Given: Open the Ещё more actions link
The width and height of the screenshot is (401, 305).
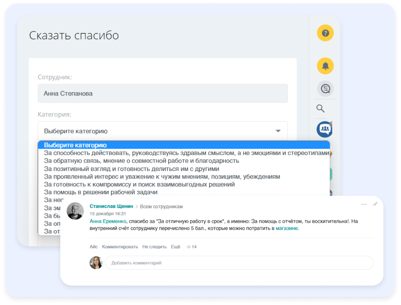Looking at the screenshot, I should point(176,247).
